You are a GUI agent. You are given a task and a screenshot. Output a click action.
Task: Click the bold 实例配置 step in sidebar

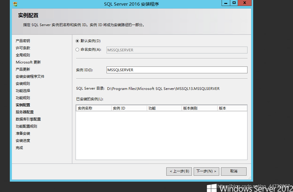tap(23, 105)
